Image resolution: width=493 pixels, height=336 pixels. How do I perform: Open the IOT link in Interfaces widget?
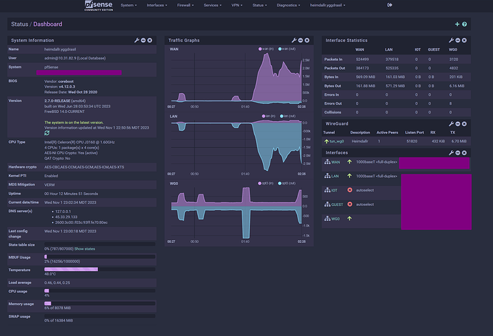[334, 190]
